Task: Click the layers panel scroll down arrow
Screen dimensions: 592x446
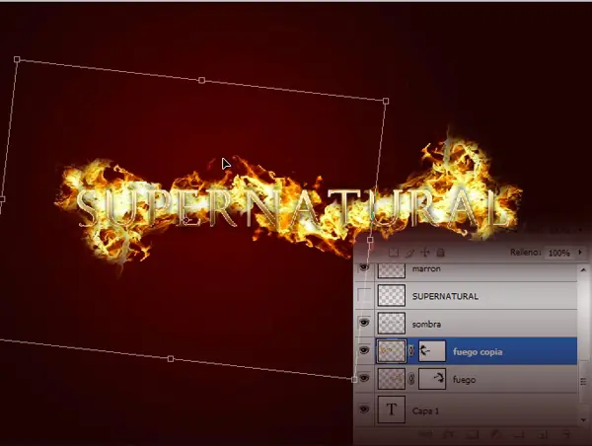Action: click(584, 420)
